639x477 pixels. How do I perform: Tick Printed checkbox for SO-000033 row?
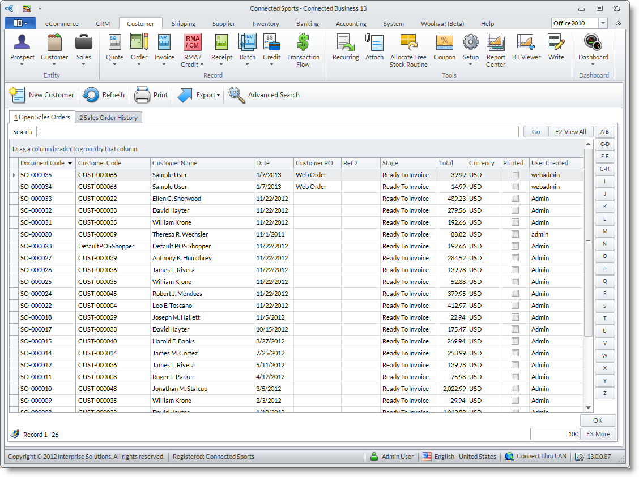click(x=515, y=199)
